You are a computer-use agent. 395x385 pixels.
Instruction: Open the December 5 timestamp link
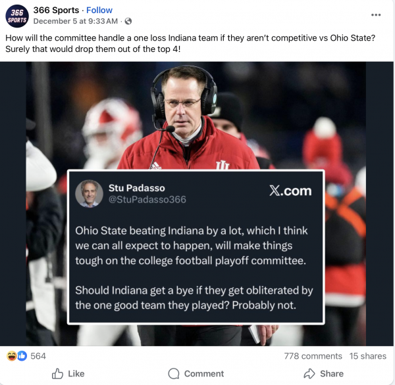tap(75, 21)
